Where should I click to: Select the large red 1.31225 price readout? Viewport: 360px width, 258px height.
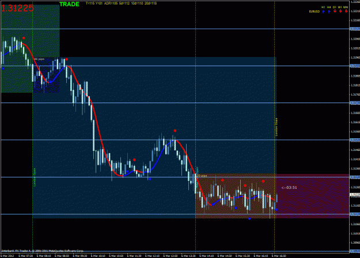click(18, 8)
